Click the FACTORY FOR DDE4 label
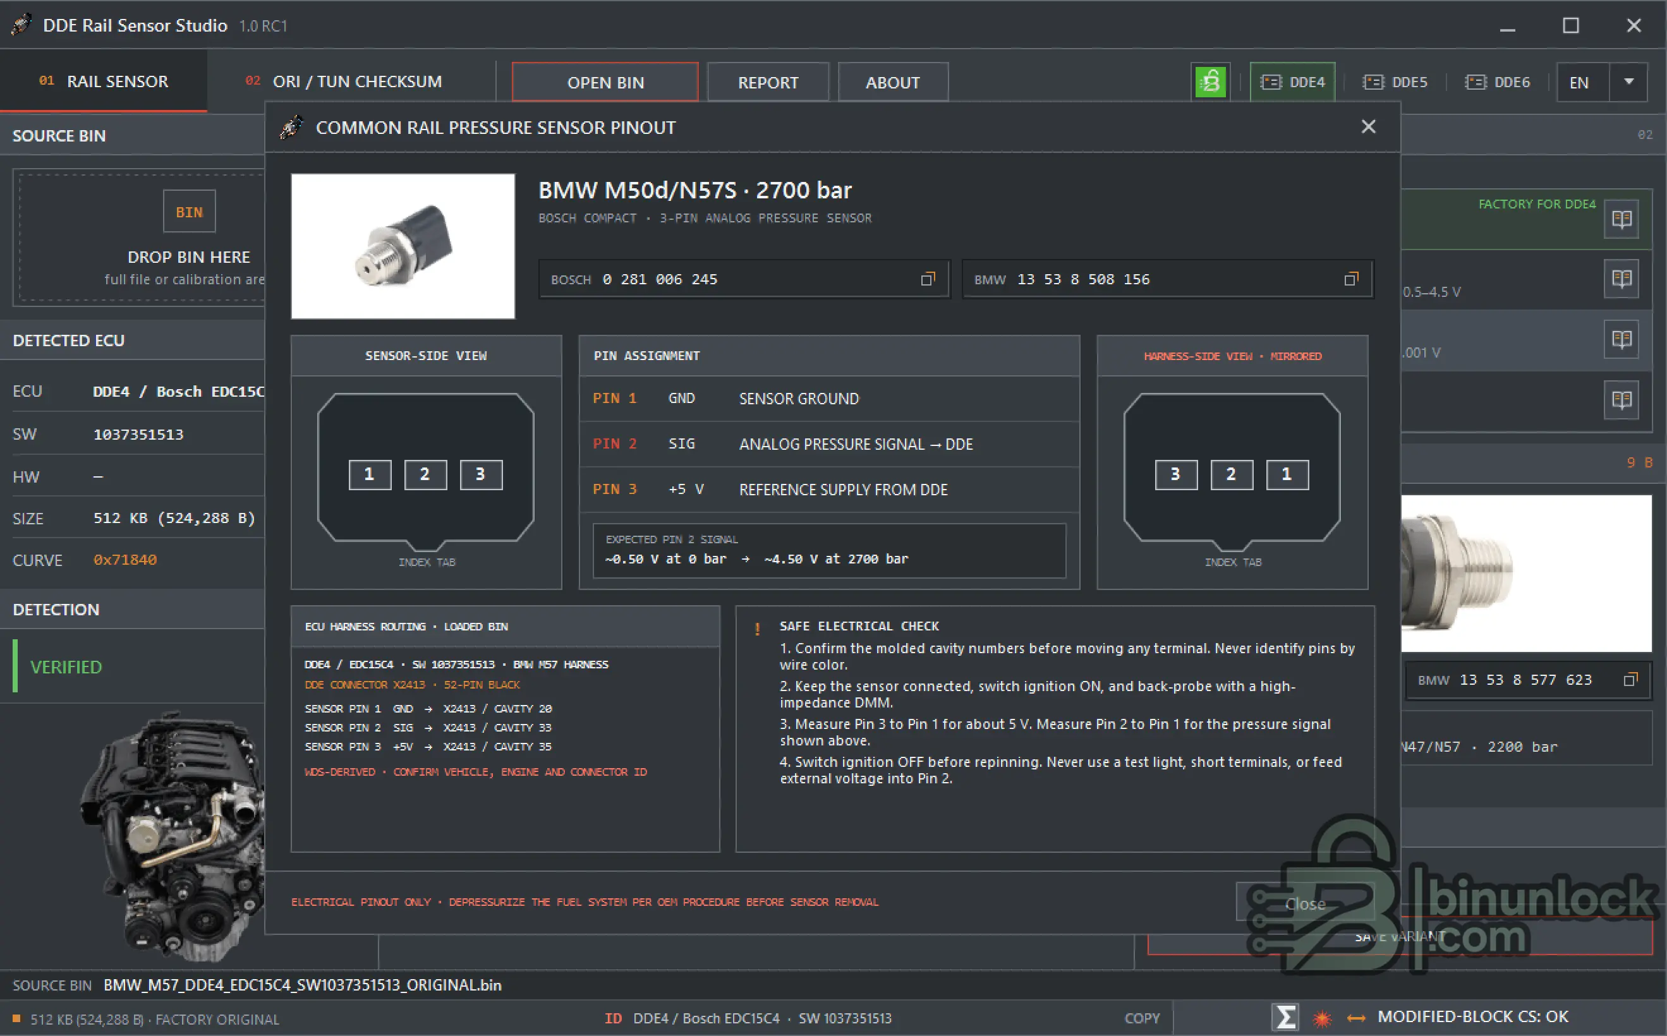 (1537, 204)
